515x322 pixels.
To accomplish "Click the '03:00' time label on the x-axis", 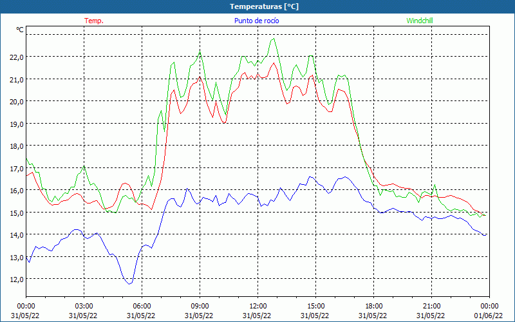I will point(84,307).
